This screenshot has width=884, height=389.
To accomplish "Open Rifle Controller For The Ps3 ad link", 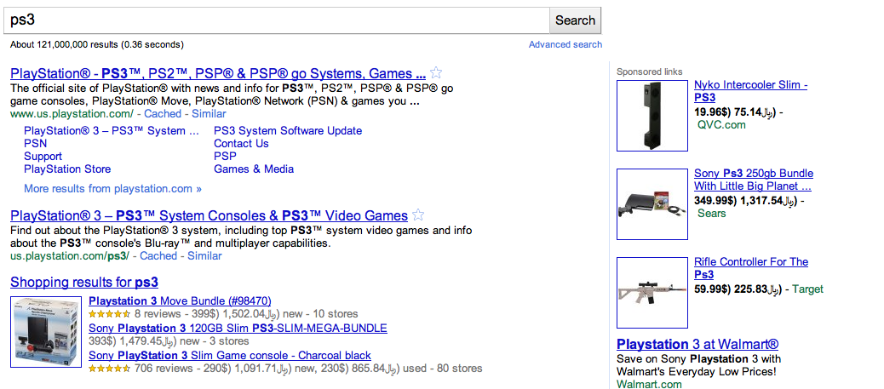I will [x=751, y=268].
